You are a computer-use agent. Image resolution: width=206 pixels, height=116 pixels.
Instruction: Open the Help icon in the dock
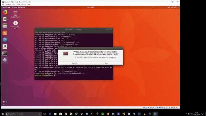pos(5,40)
